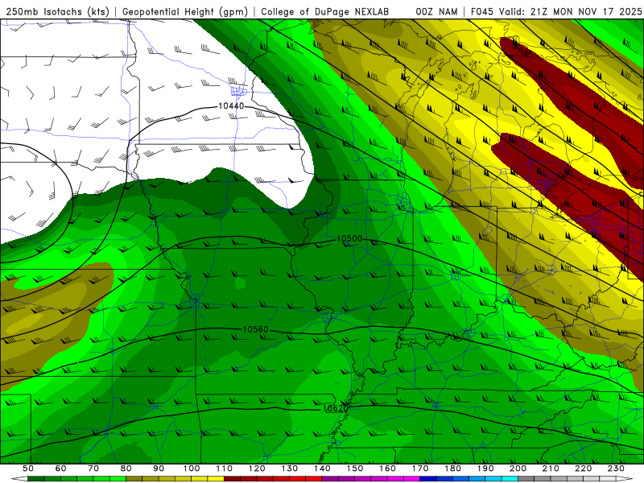
Task: Click the darkest red swatch just after 110
Action: [233, 479]
